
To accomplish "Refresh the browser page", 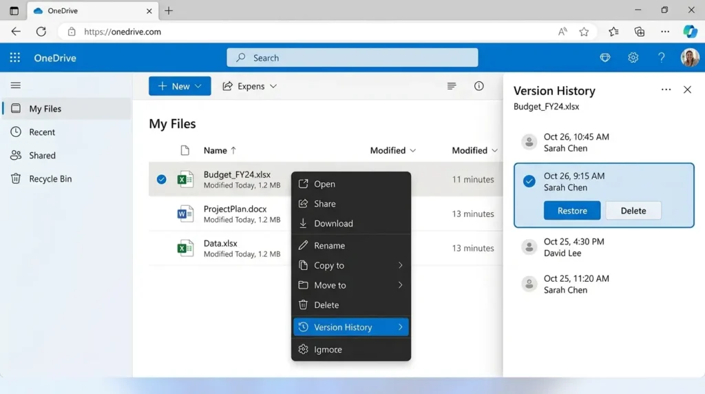I will coord(41,32).
